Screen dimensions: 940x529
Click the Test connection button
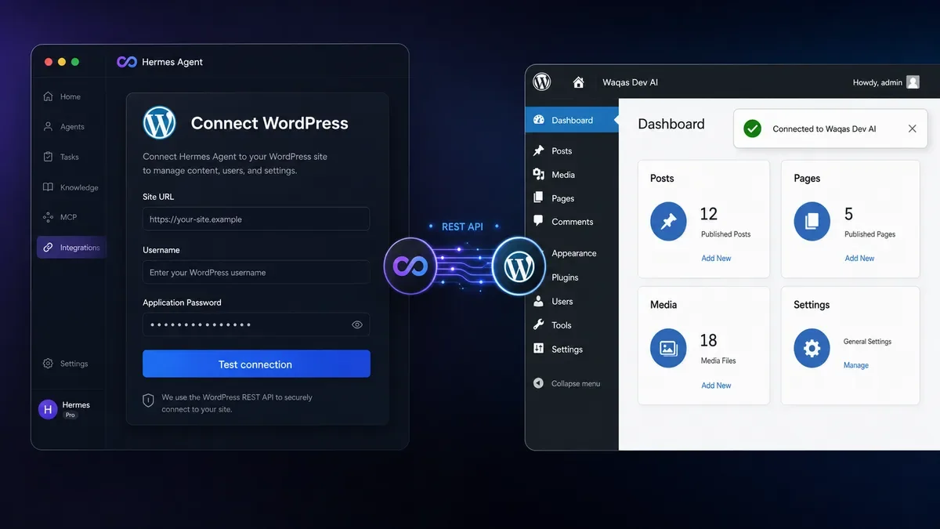coord(256,364)
